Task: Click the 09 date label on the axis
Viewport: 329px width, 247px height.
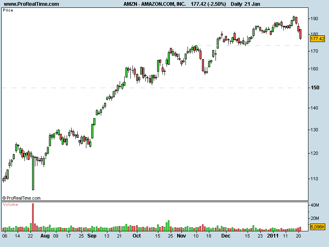Action: click(x=56, y=236)
